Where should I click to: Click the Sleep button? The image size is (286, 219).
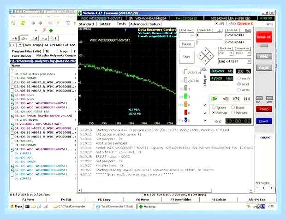pyautogui.click(x=264, y=57)
